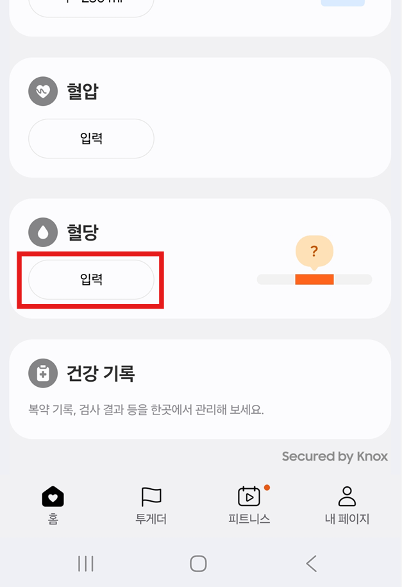Tap the blood glucose (혈당) droplet icon
Viewport: 402px width, 587px height.
pos(42,232)
